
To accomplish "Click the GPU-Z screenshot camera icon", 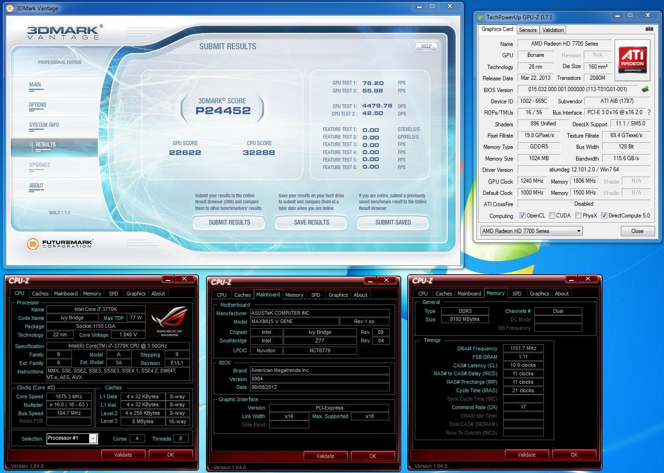I will (649, 29).
